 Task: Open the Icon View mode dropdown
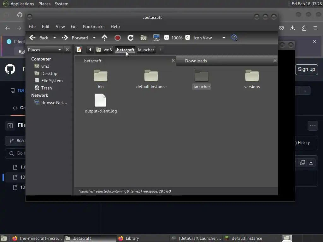point(209,38)
